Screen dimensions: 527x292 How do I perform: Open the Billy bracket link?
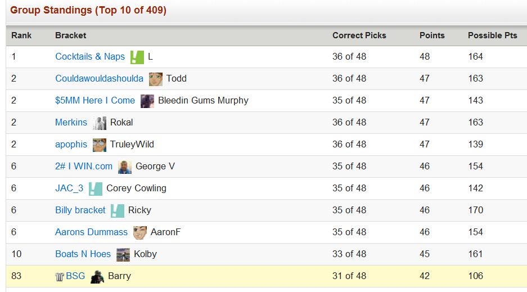[x=80, y=210]
